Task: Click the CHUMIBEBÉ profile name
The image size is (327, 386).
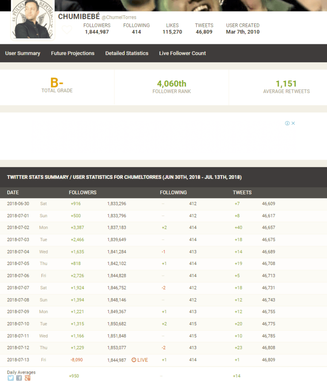Action: click(x=79, y=17)
